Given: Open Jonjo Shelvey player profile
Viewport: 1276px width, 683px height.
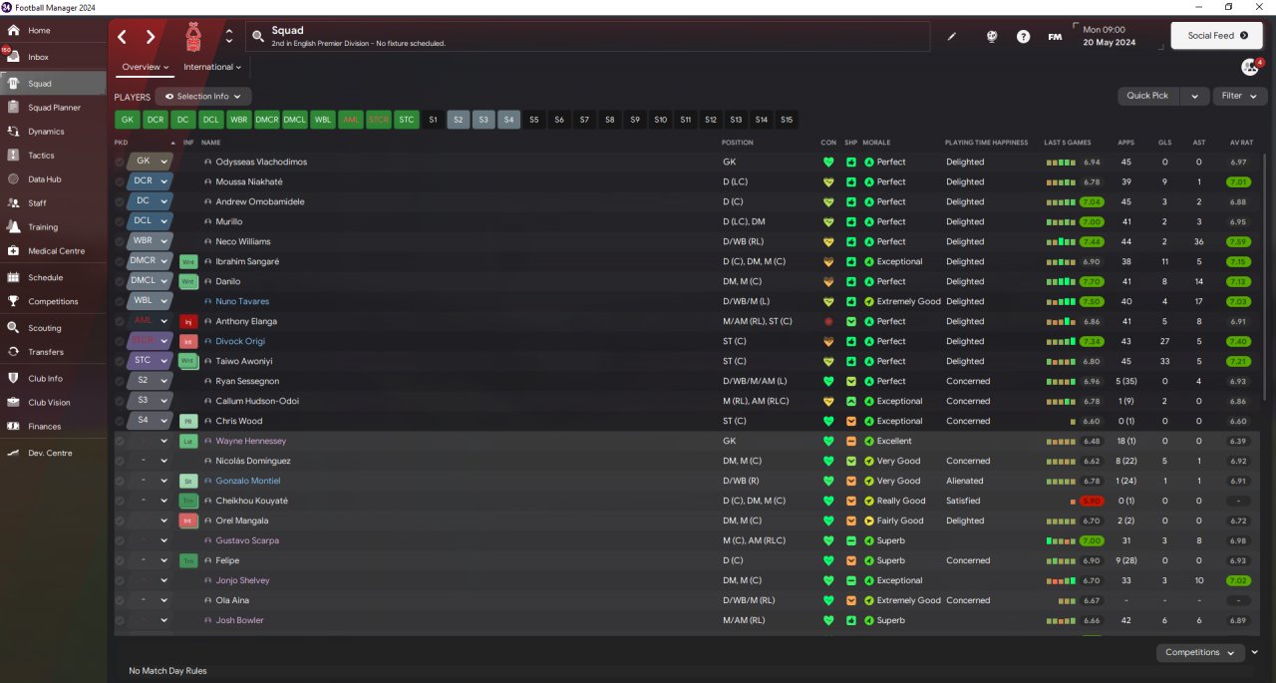Looking at the screenshot, I should tap(242, 580).
